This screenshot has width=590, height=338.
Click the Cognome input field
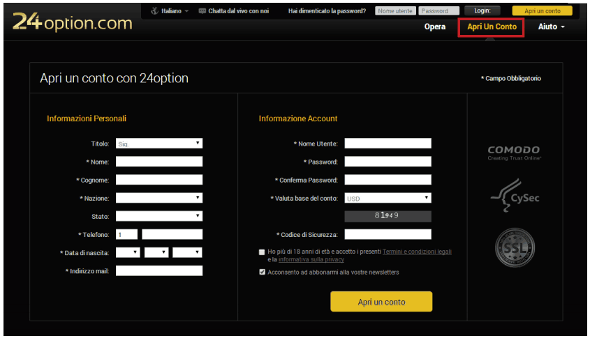[159, 180]
